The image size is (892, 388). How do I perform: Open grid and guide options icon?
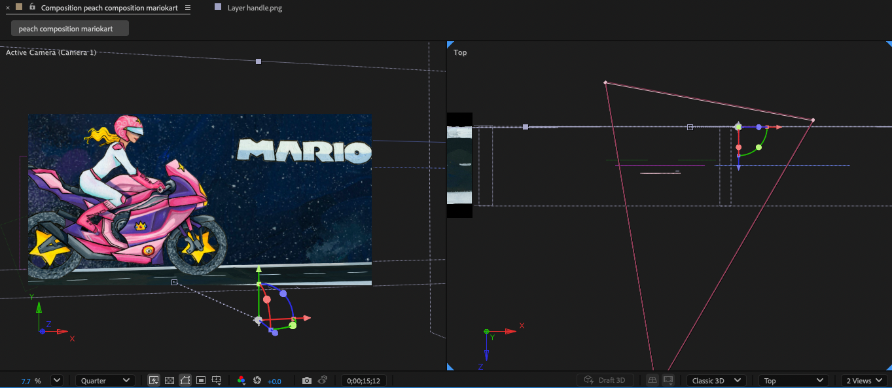pyautogui.click(x=217, y=380)
